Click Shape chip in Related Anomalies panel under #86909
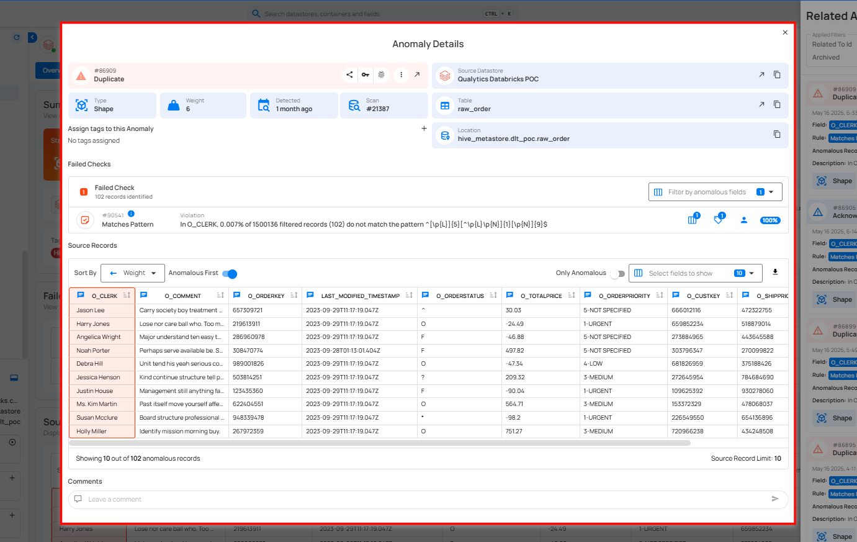This screenshot has height=542, width=857. pos(835,181)
